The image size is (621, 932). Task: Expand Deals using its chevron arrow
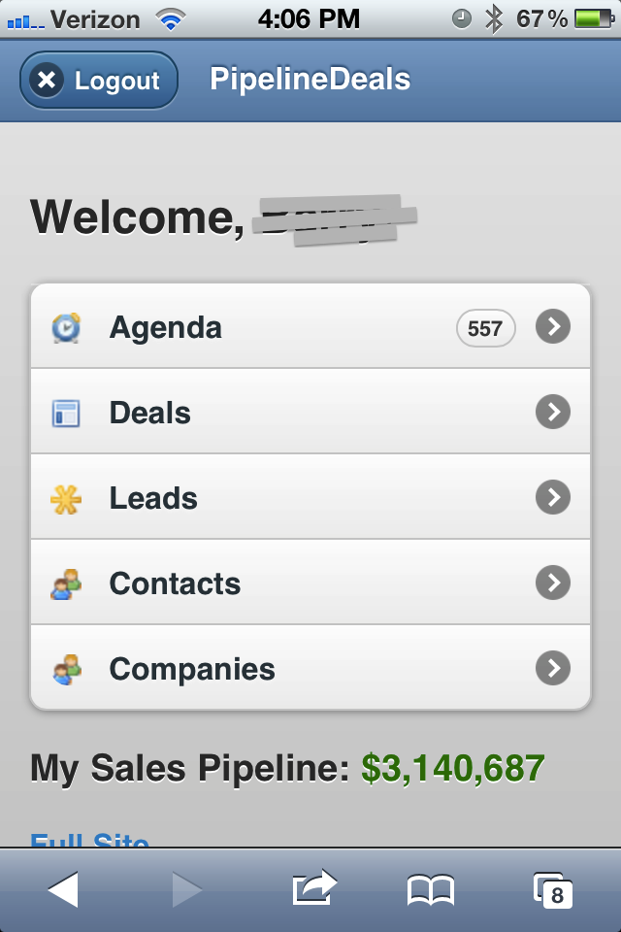553,413
